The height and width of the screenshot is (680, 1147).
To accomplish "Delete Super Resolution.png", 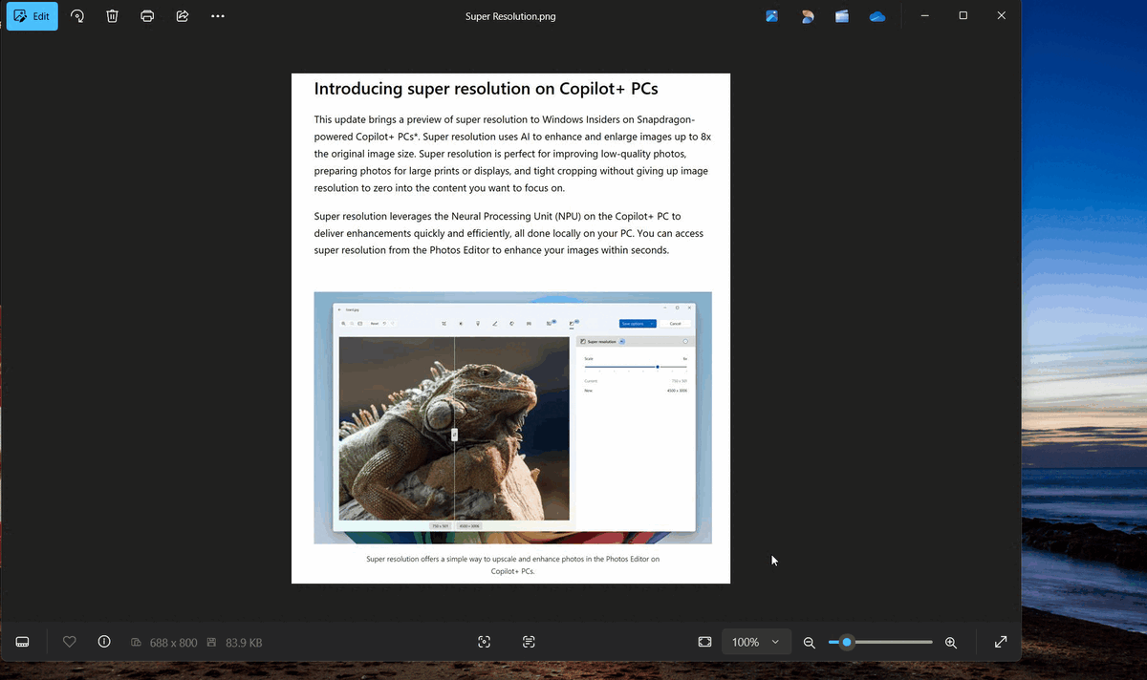I will click(112, 15).
